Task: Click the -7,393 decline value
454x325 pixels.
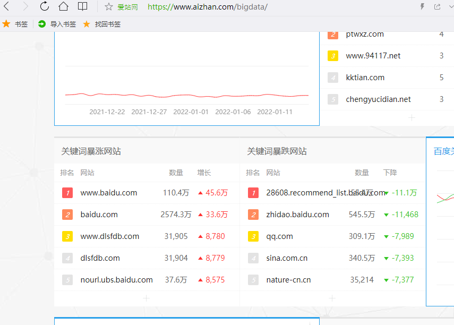Action: pyautogui.click(x=402, y=258)
